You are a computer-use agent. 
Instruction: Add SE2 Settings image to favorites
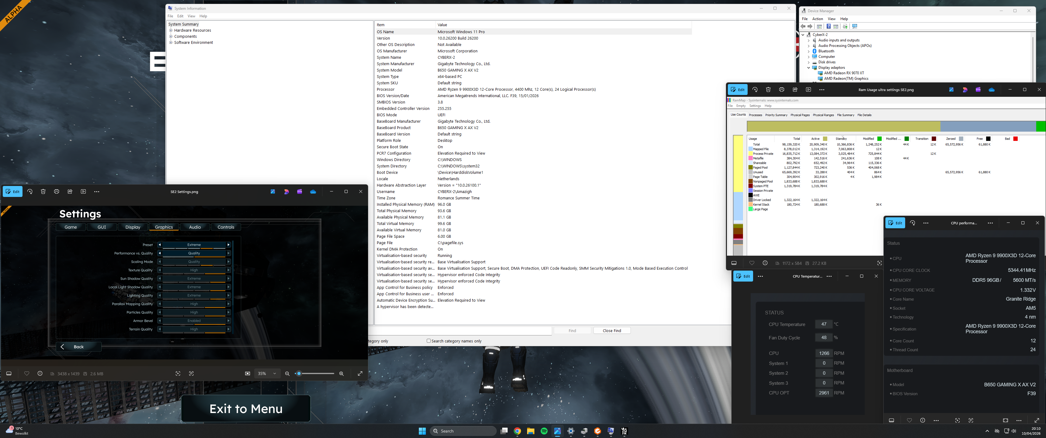pyautogui.click(x=27, y=373)
